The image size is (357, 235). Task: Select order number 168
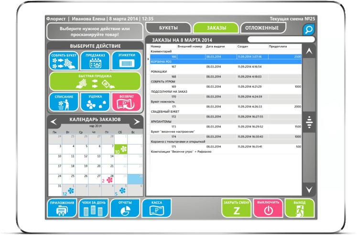point(226,77)
